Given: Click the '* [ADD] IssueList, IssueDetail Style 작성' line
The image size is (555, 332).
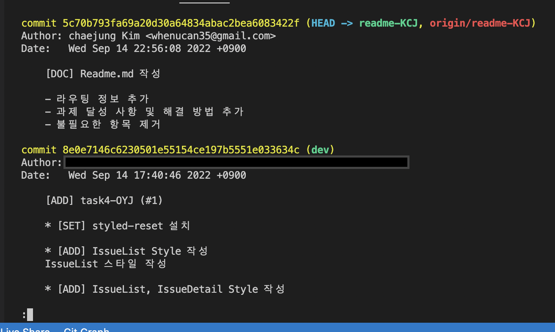Looking at the screenshot, I should coord(165,289).
